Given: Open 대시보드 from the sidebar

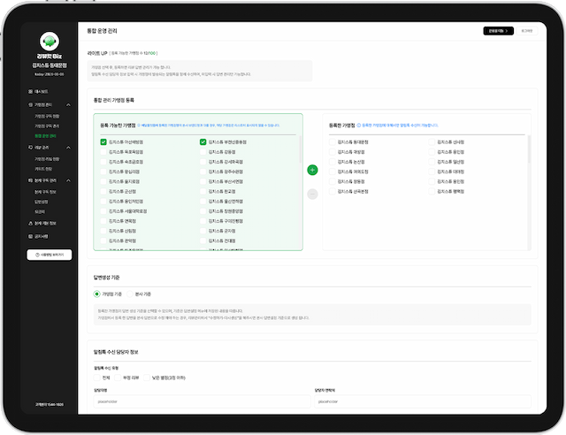Looking at the screenshot, I should click(42, 91).
